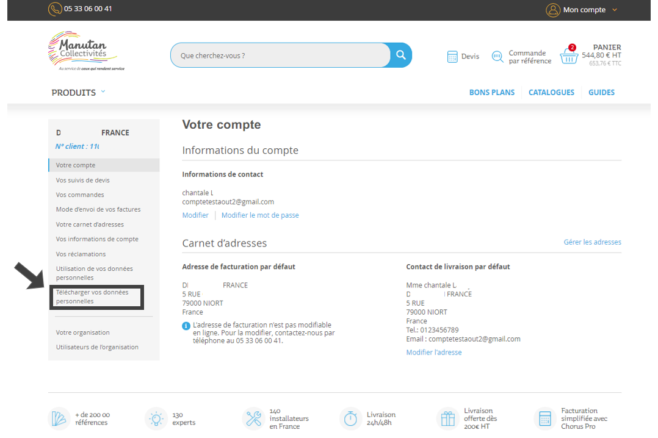Click the Manutan Collectivités logo
This screenshot has height=438, width=658.
click(85, 51)
